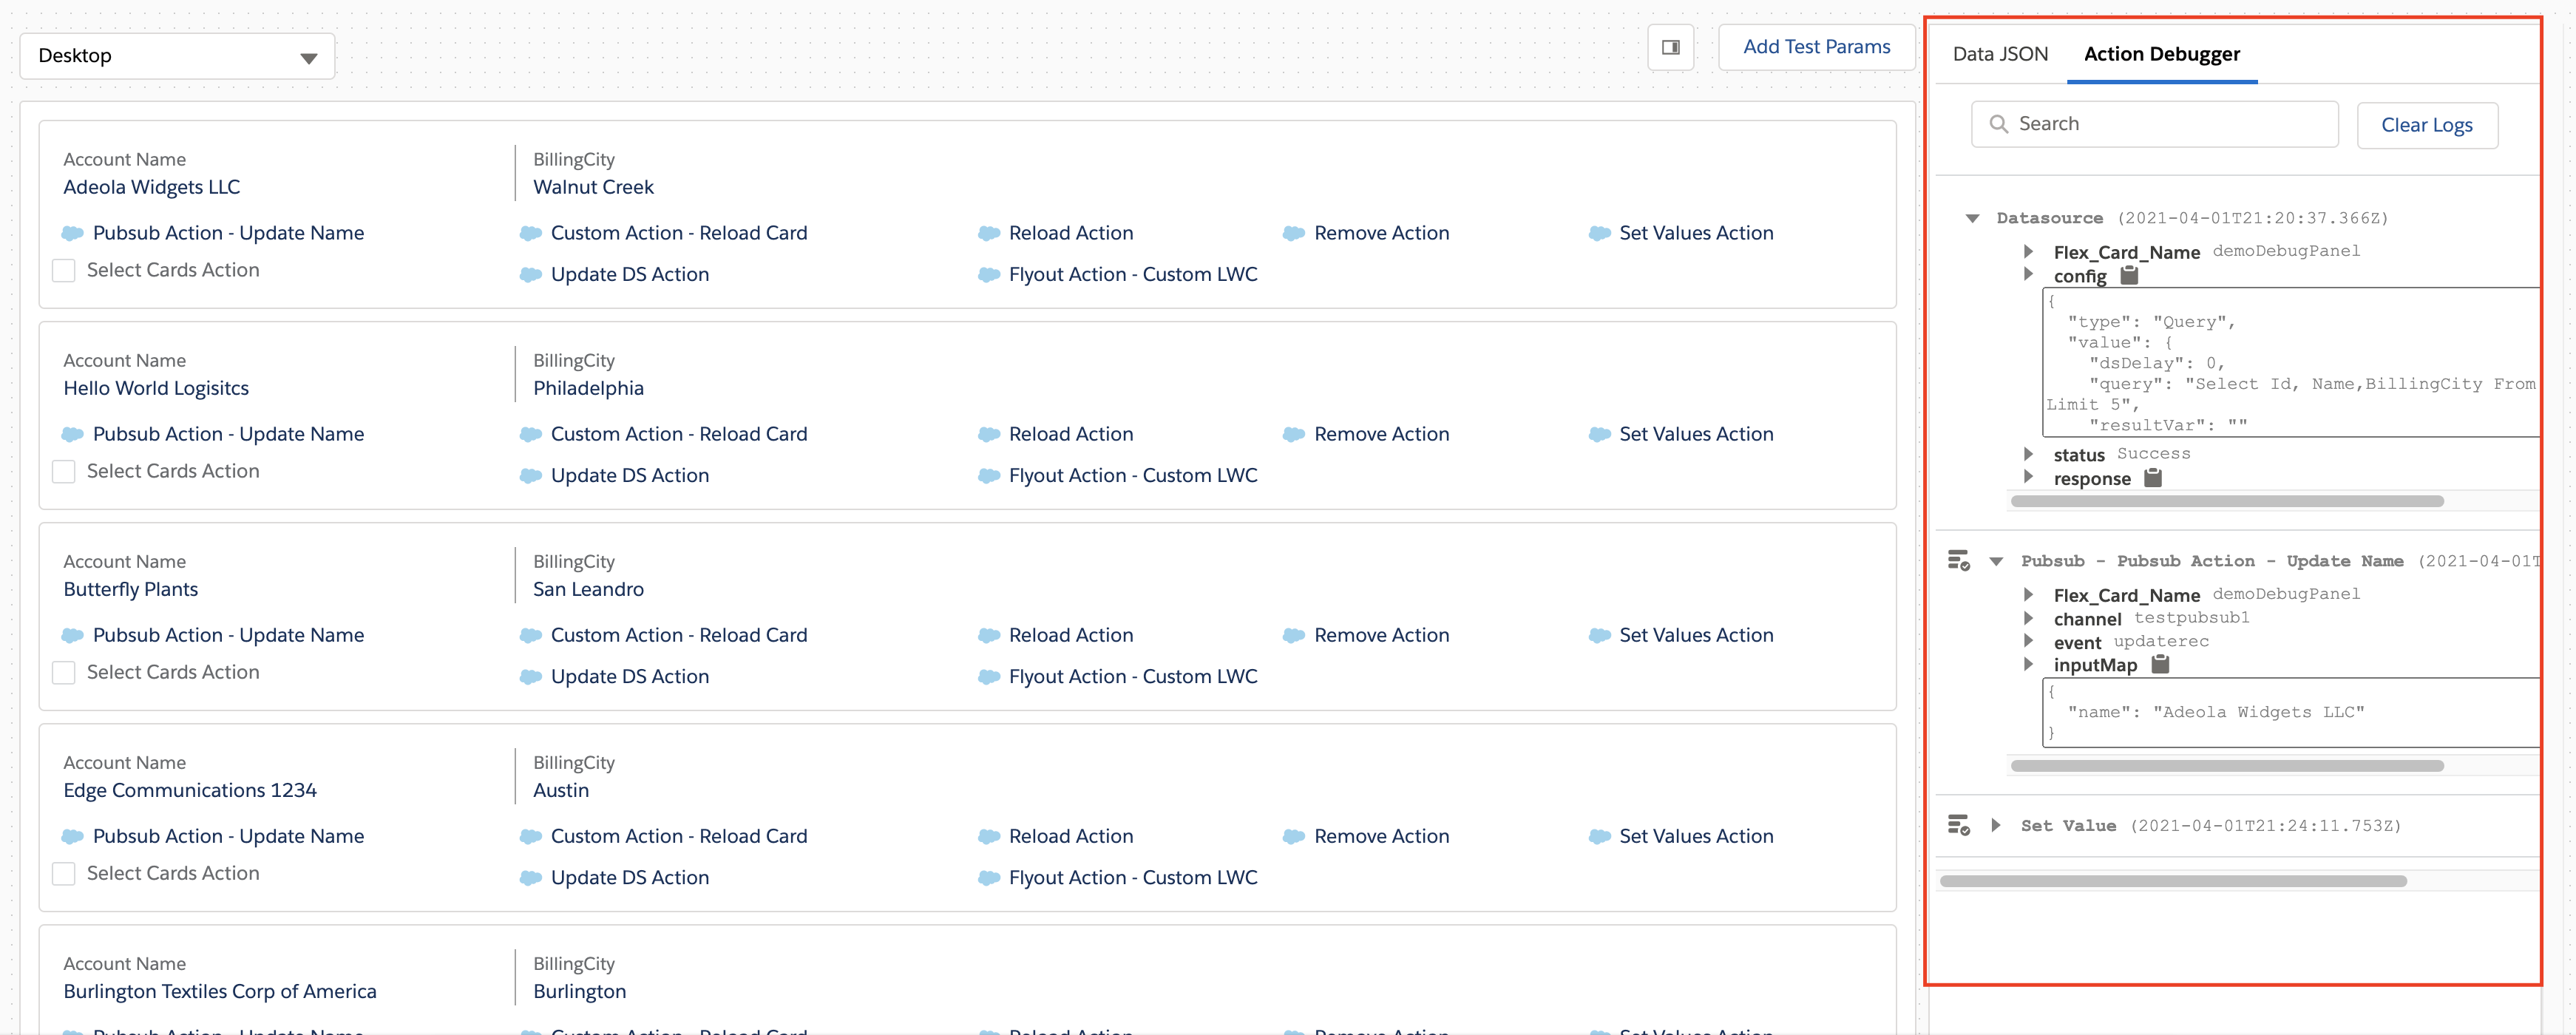The image size is (2576, 1035).
Task: Check Select Cards Action for Edge Communications
Action: (x=64, y=873)
